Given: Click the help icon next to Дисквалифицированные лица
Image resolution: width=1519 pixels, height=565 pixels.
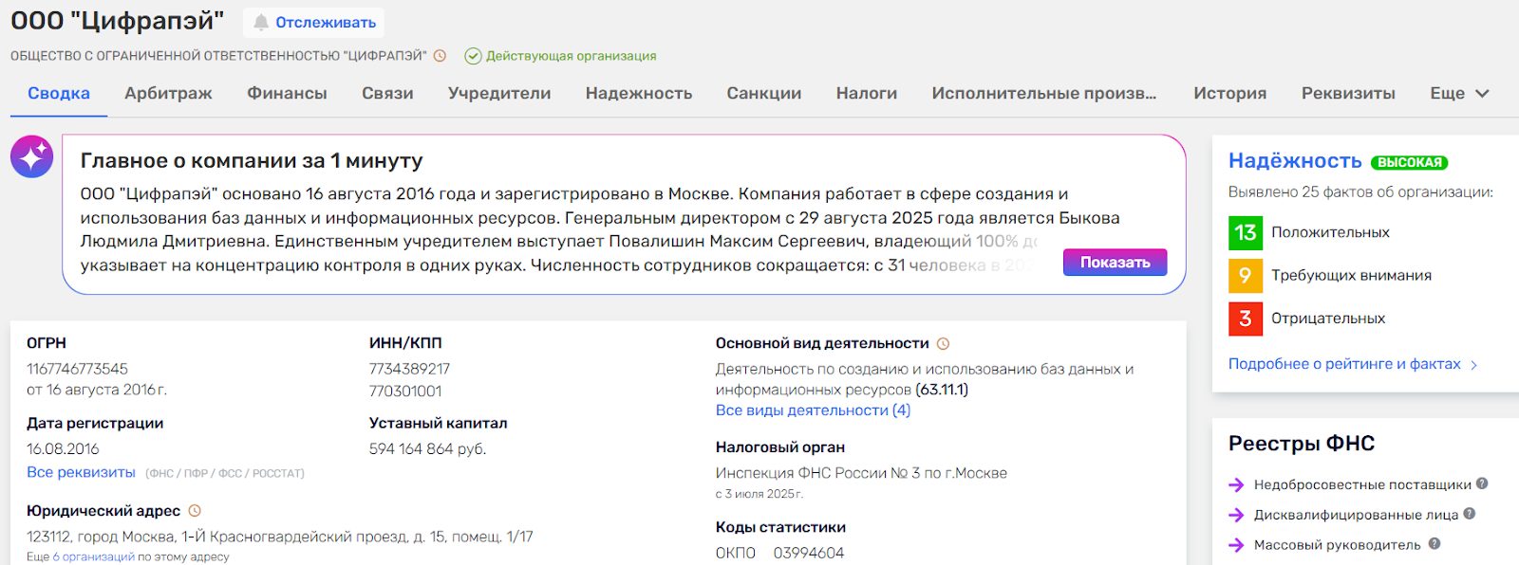Looking at the screenshot, I should pyautogui.click(x=1470, y=514).
